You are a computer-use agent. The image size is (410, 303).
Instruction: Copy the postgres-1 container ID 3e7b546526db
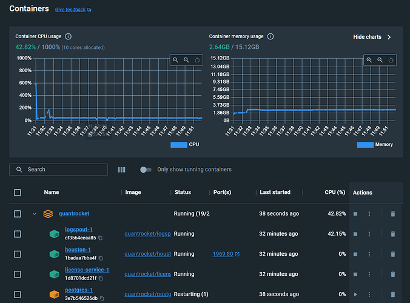[102, 298]
